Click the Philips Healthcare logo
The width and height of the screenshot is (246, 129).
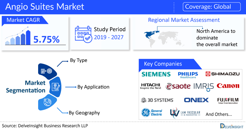click(188, 75)
